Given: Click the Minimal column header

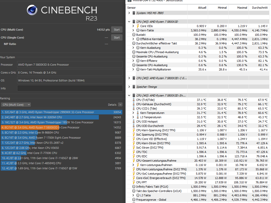Looking at the screenshot, I should (218, 8).
